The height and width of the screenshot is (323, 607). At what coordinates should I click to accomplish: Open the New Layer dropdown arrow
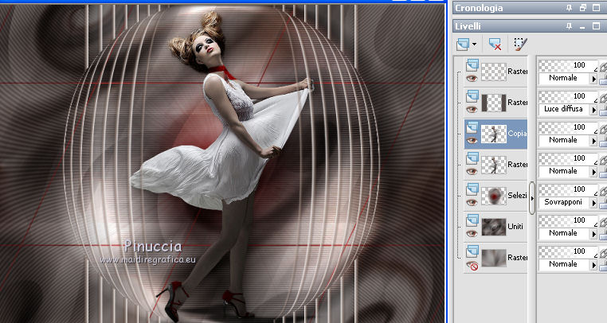point(475,45)
